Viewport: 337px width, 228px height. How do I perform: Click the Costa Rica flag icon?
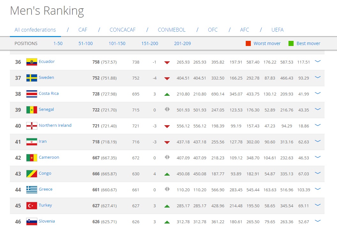32,94
